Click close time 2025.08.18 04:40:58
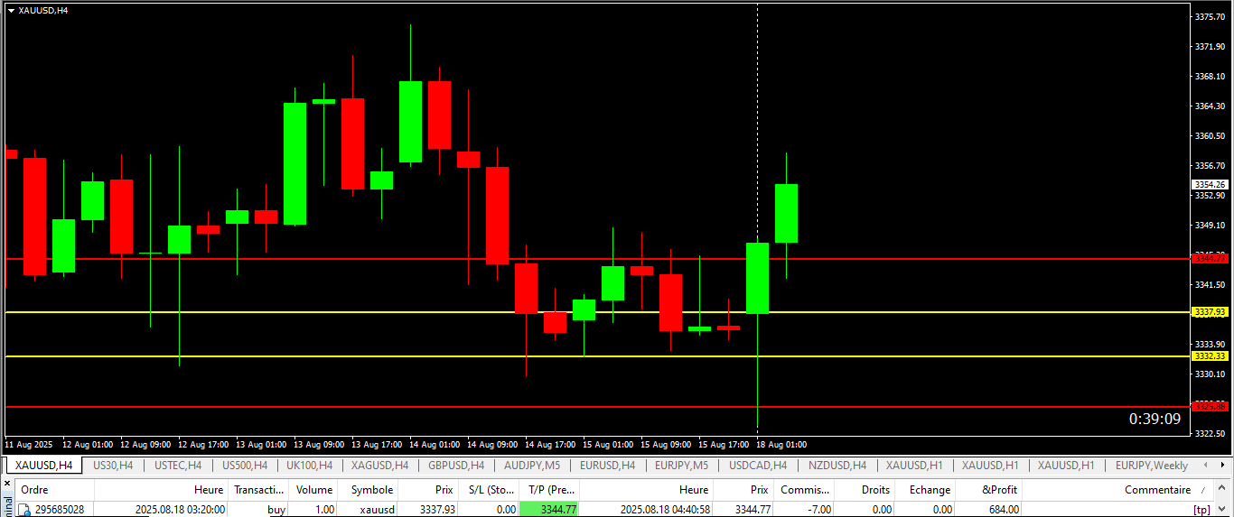Image resolution: width=1234 pixels, height=517 pixels. pos(665,510)
